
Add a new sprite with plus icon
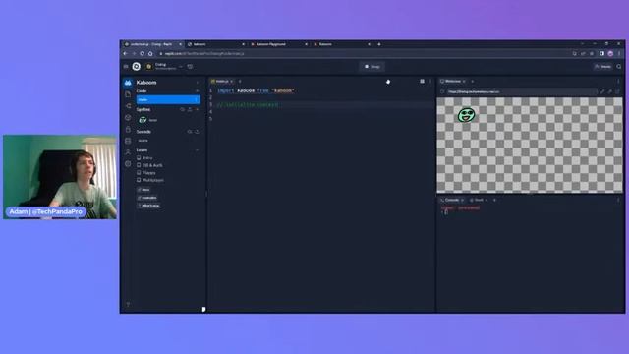[x=197, y=109]
